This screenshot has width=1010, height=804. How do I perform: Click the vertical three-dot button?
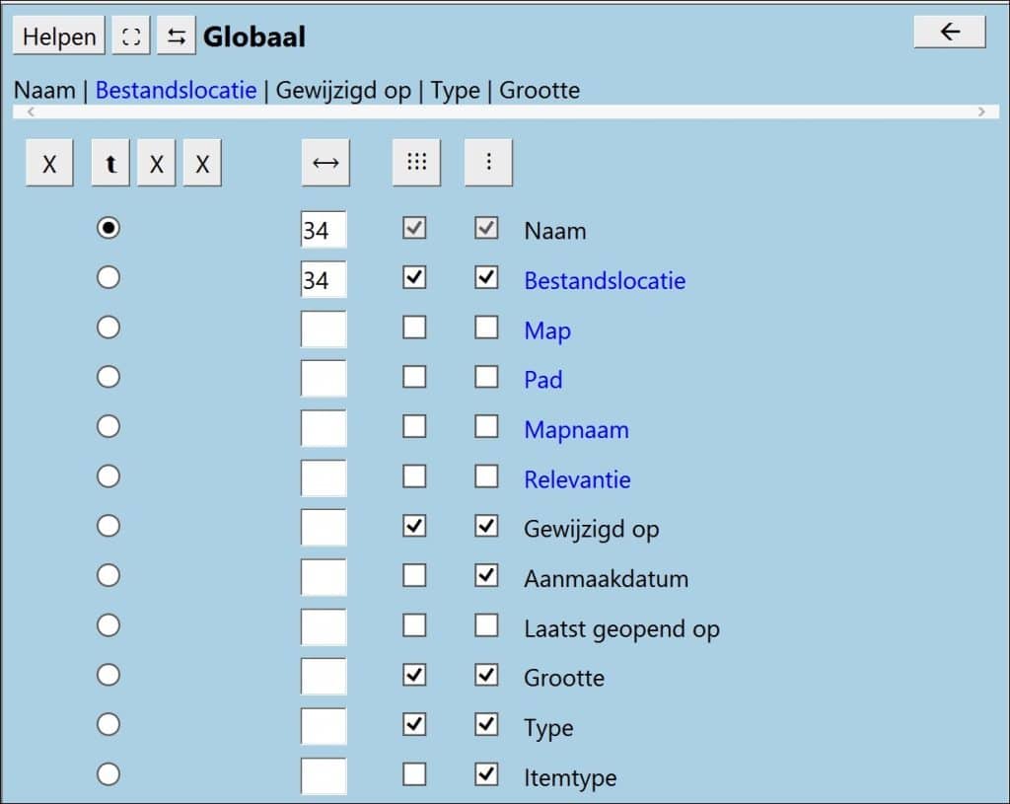click(489, 163)
